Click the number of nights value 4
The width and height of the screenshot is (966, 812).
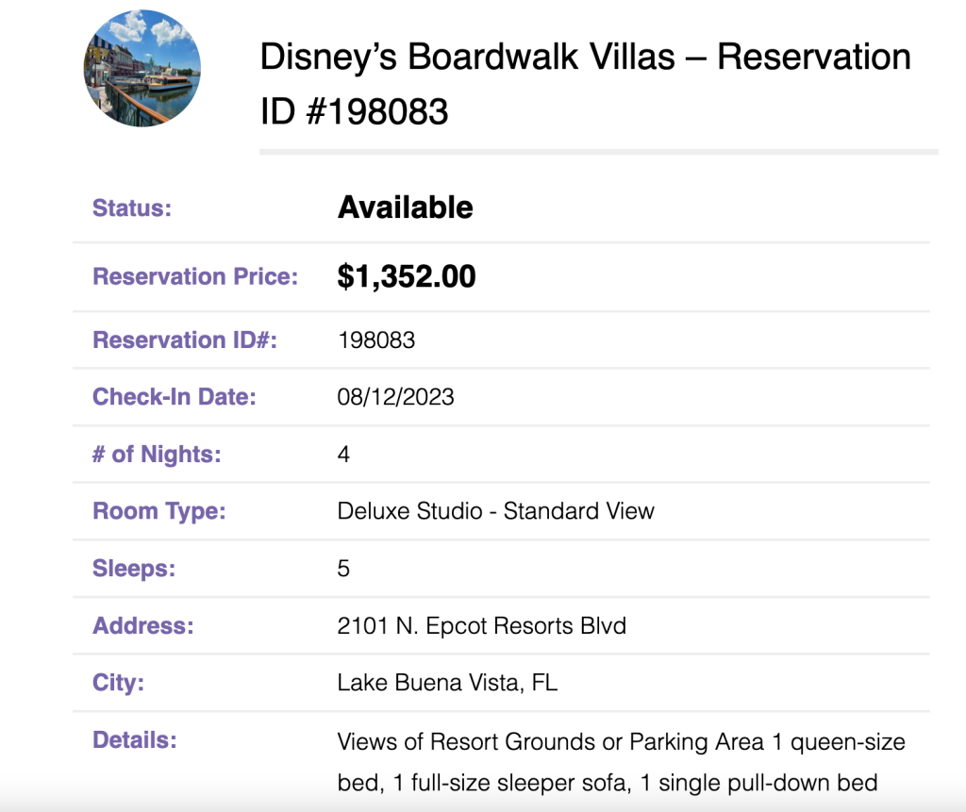pyautogui.click(x=343, y=455)
